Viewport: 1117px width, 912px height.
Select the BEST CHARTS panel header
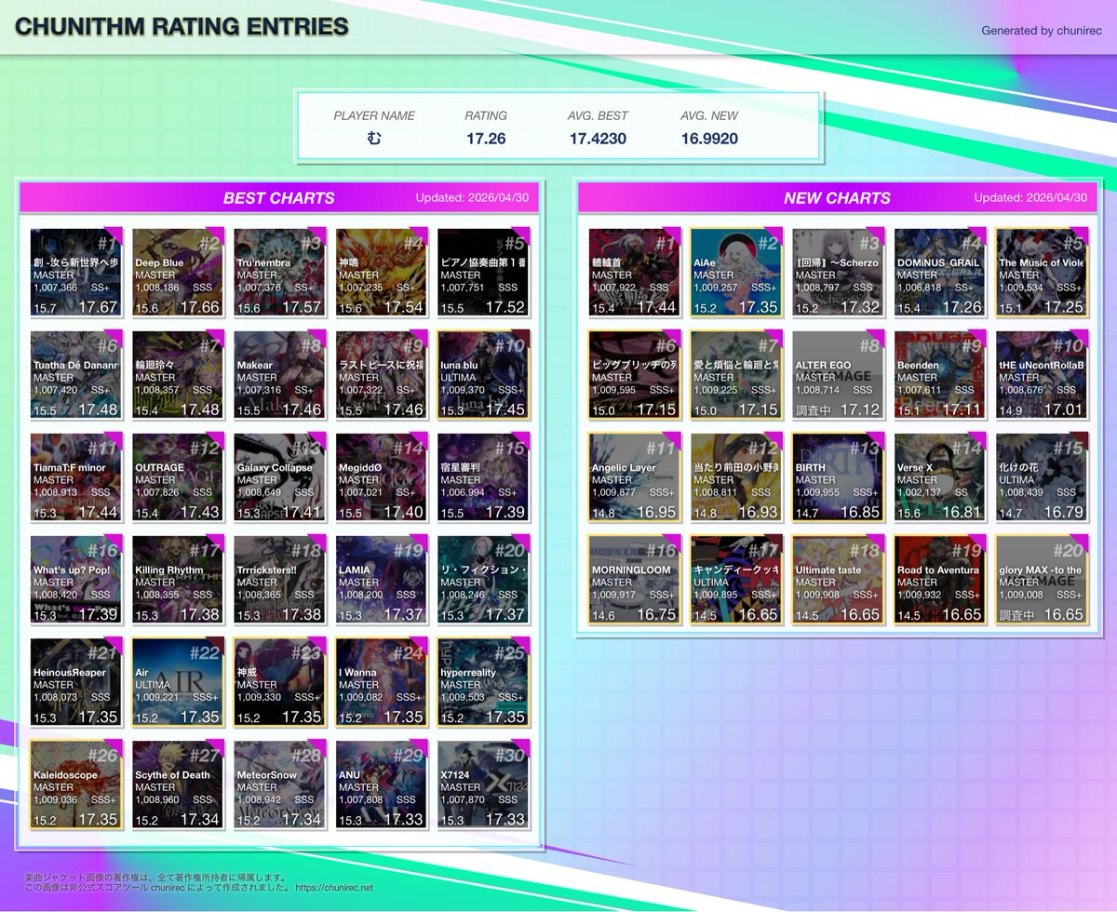(x=279, y=197)
